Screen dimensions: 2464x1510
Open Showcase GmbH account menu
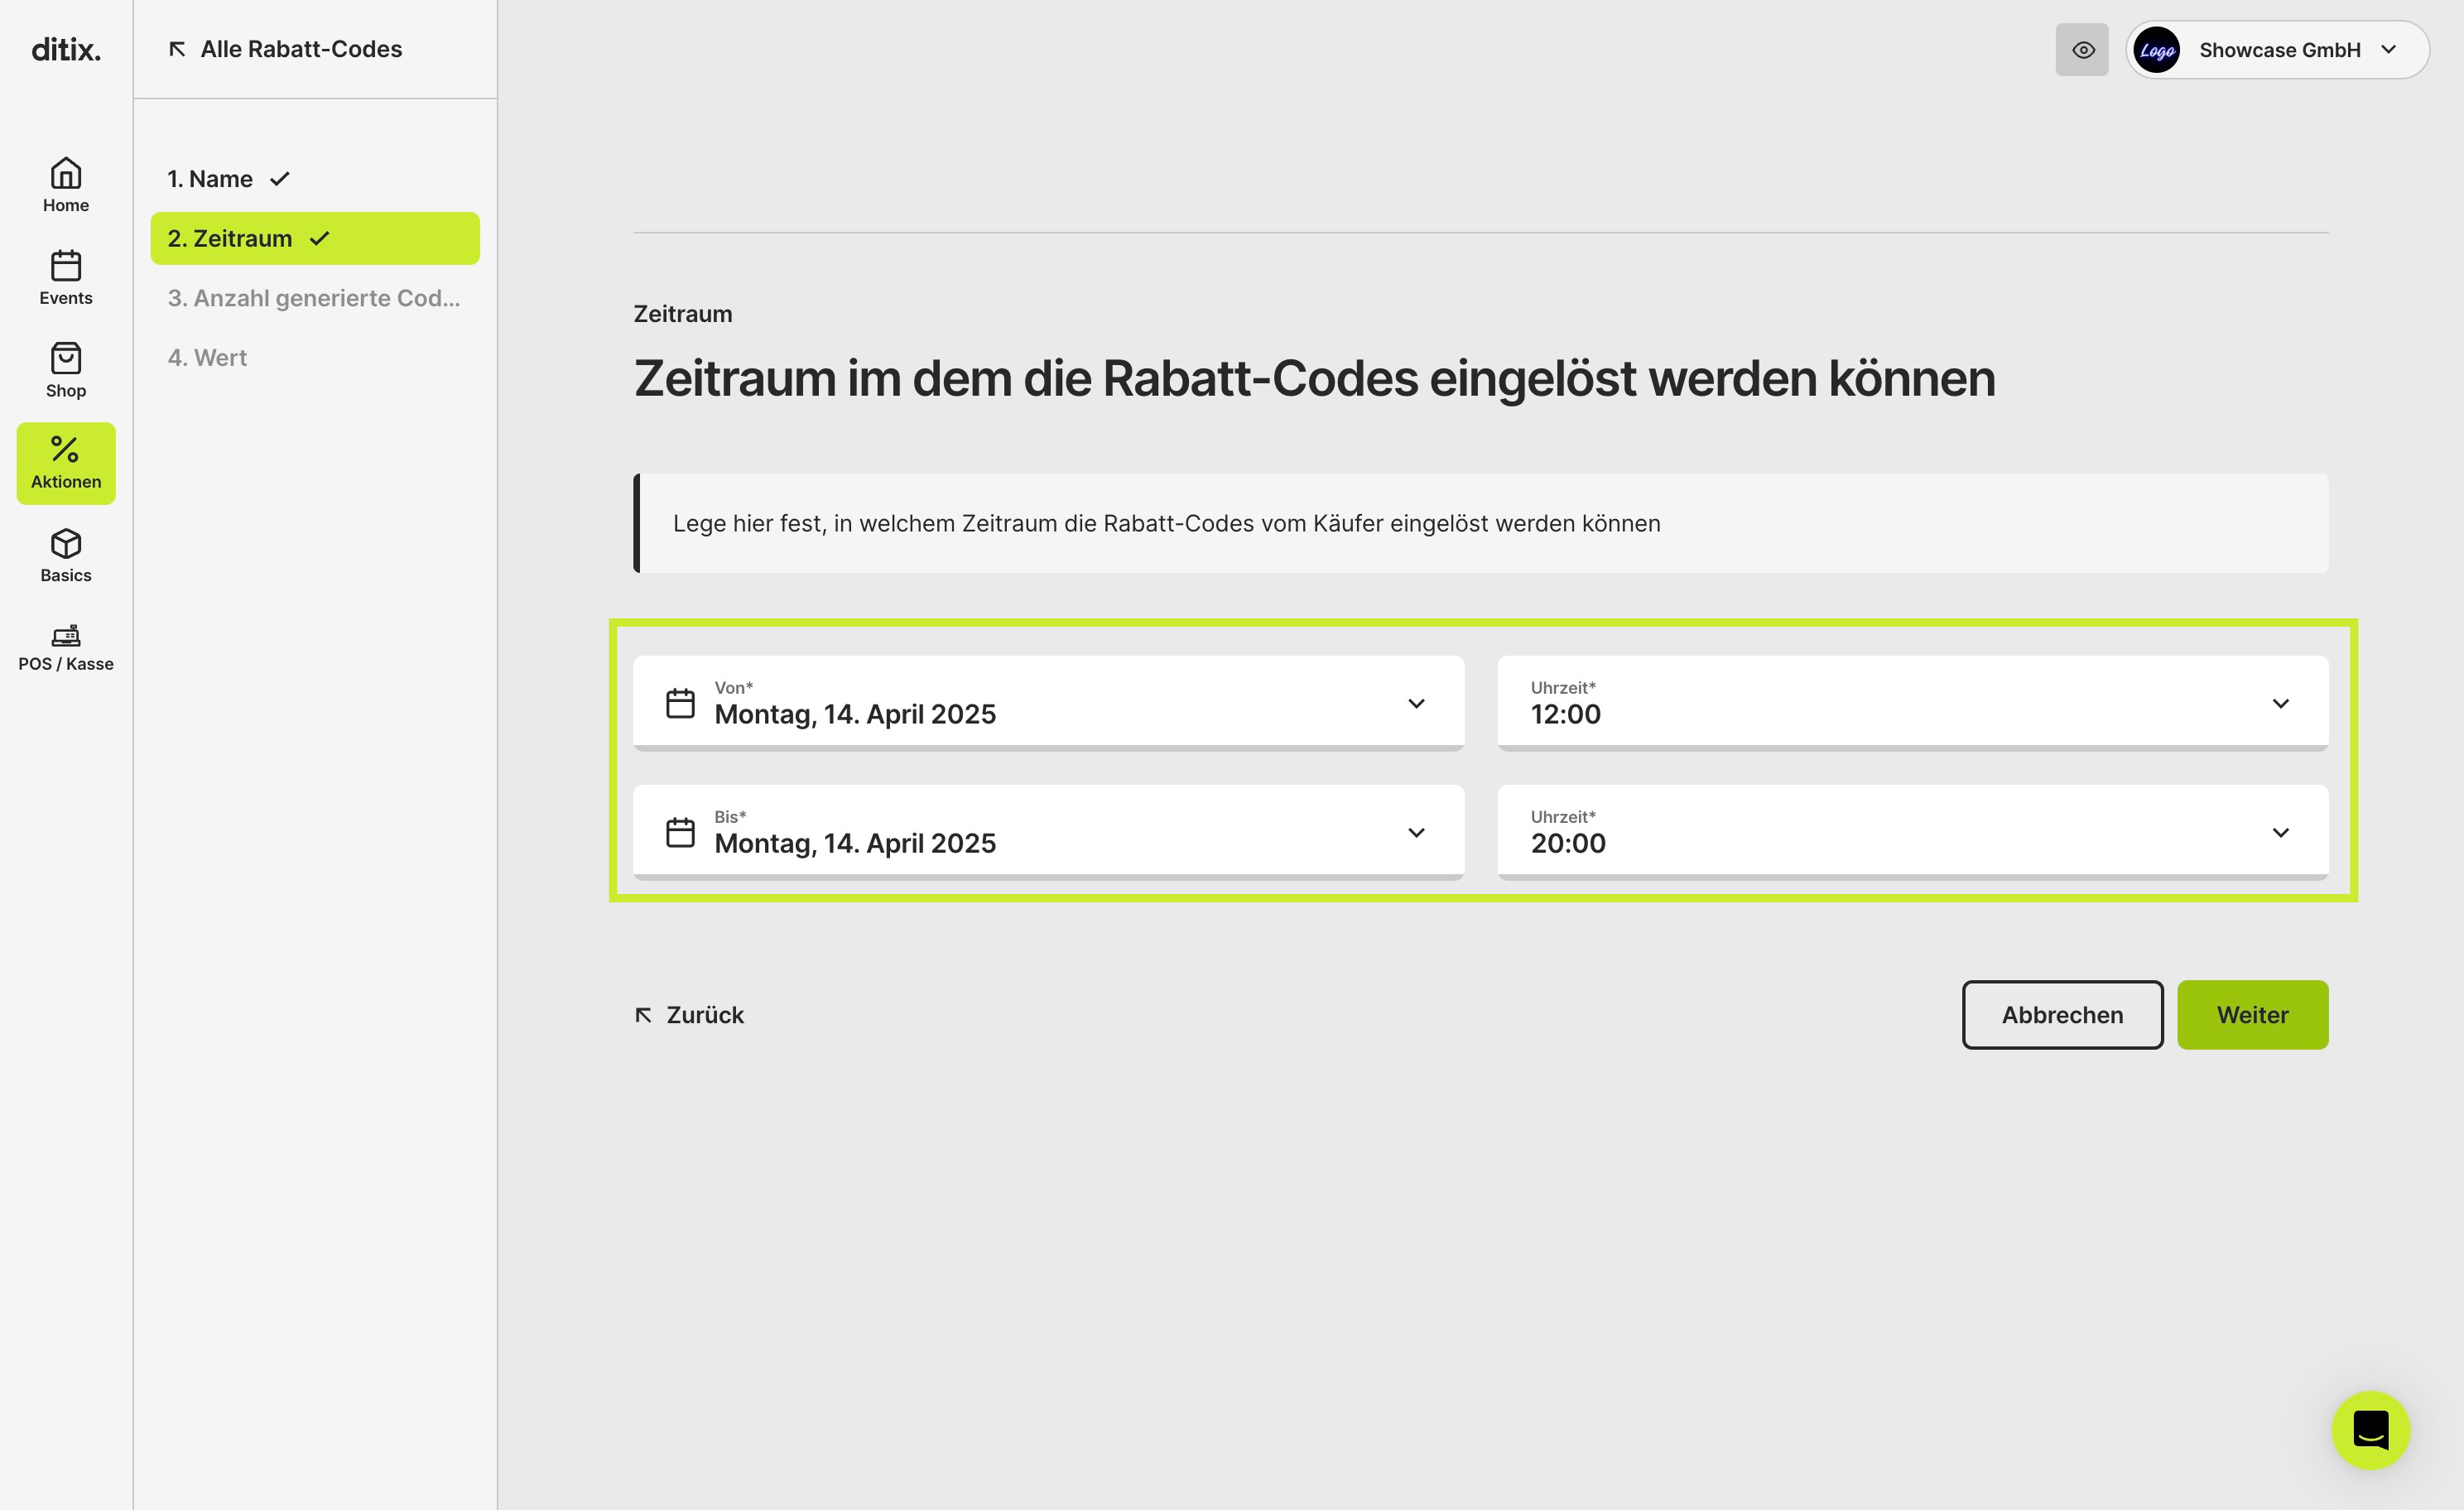(2277, 49)
